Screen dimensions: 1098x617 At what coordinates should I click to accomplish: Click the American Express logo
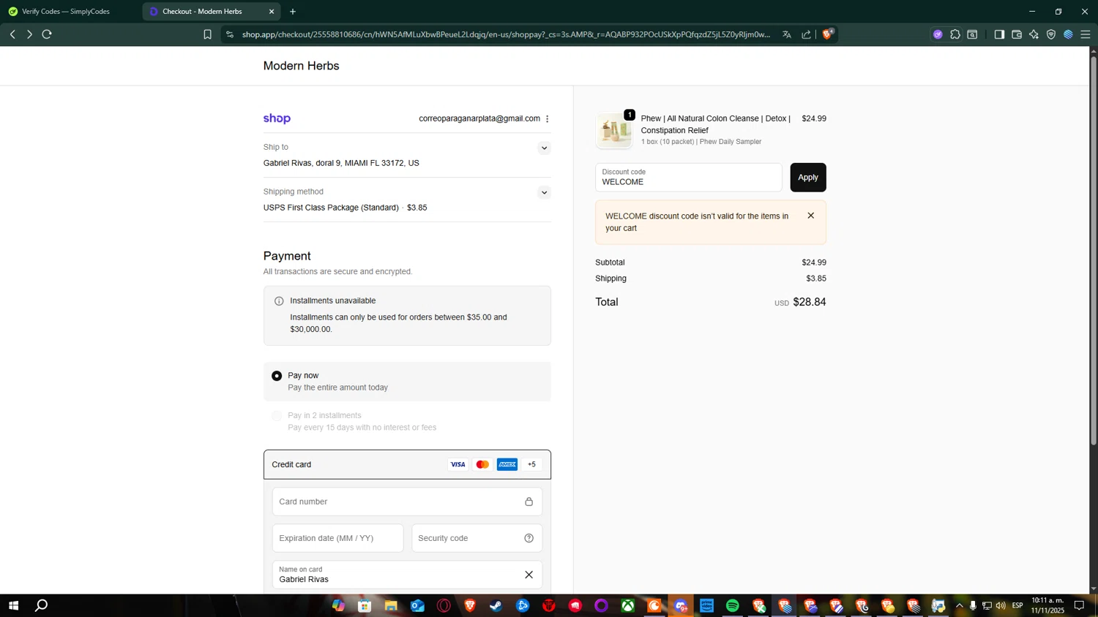tap(507, 464)
